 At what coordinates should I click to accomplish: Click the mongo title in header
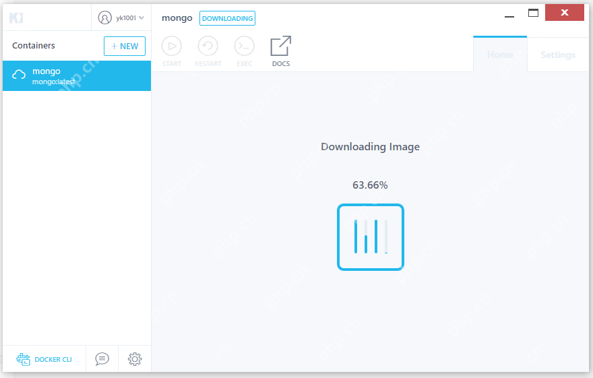pyautogui.click(x=177, y=18)
